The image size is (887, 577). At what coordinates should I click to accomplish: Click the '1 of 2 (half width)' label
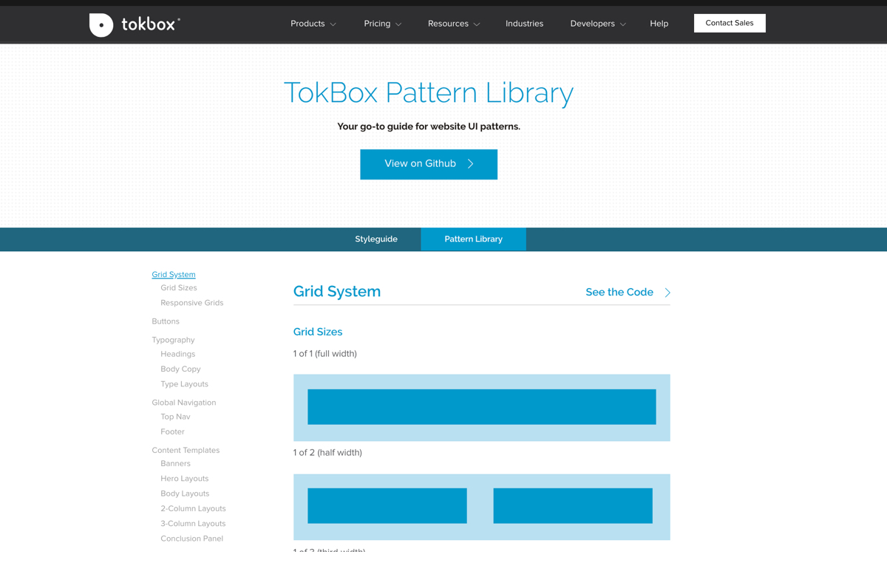coord(327,453)
